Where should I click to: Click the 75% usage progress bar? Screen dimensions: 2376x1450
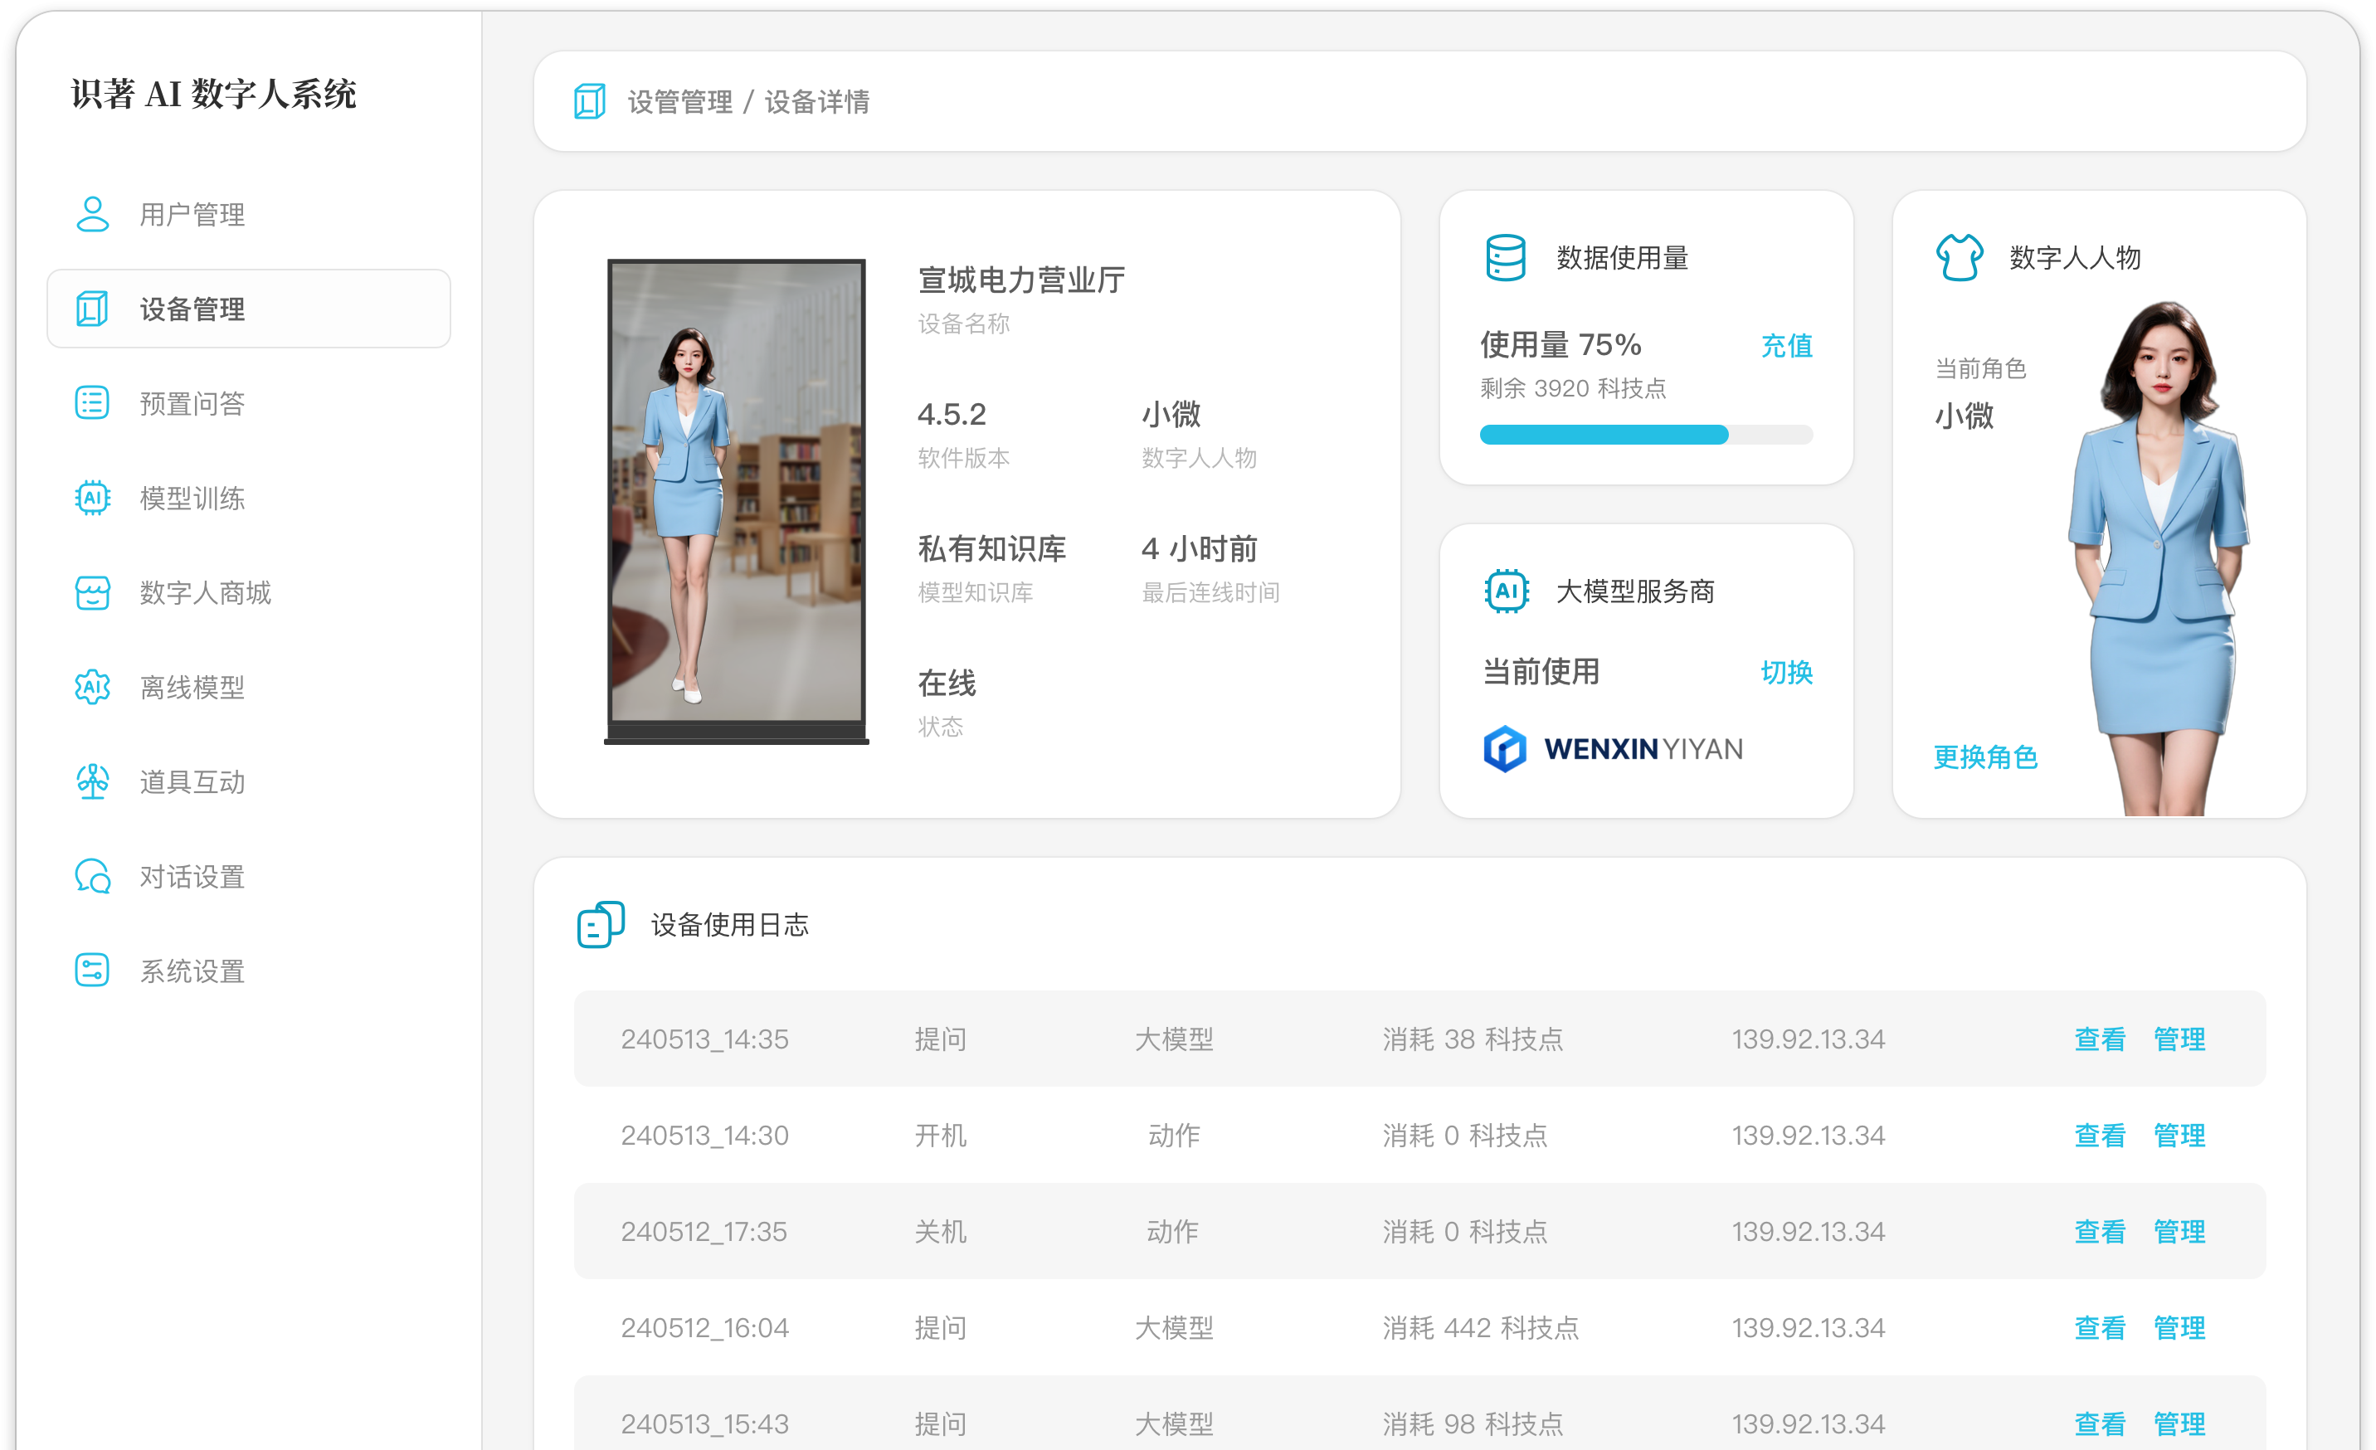coord(1645,435)
